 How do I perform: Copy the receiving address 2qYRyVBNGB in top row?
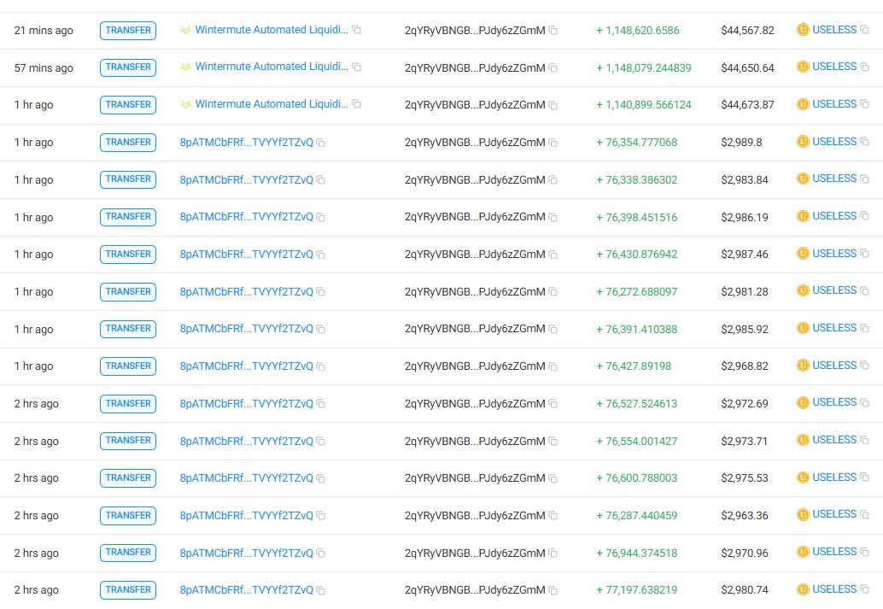[552, 30]
